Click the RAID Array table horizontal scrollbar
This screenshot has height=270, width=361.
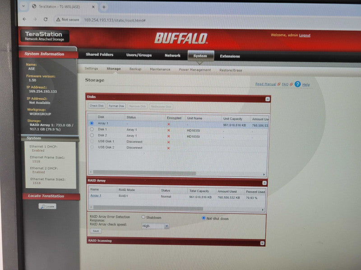pyautogui.click(x=148, y=208)
